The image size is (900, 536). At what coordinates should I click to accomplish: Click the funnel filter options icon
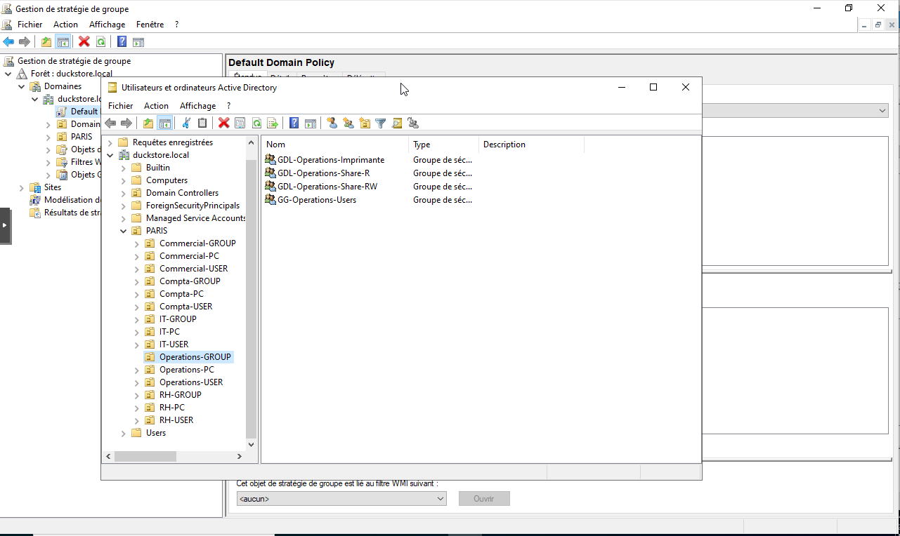coord(380,123)
